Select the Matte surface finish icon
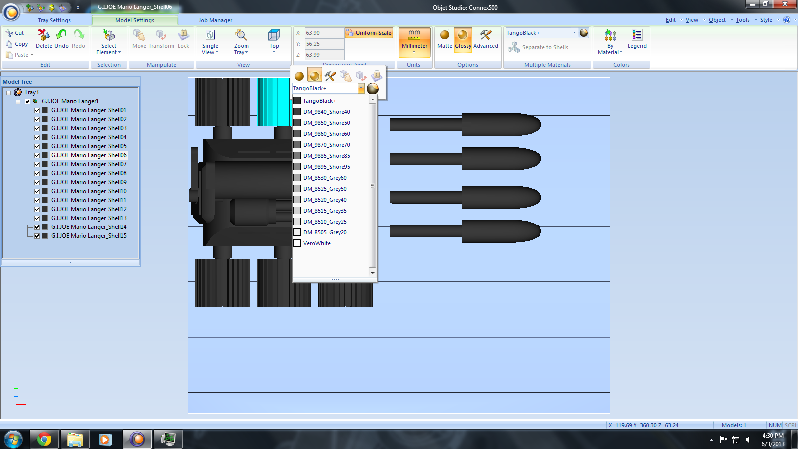This screenshot has height=449, width=798. point(445,35)
